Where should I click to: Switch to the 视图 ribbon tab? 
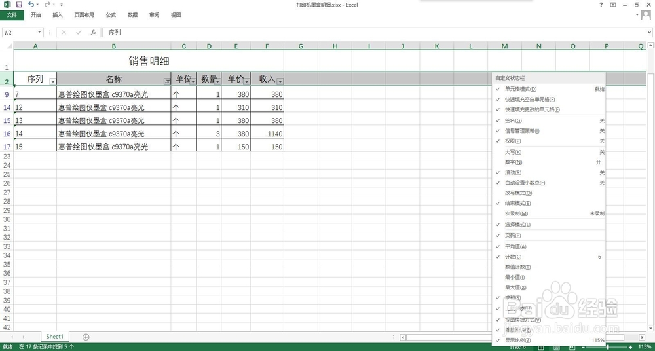pyautogui.click(x=176, y=15)
